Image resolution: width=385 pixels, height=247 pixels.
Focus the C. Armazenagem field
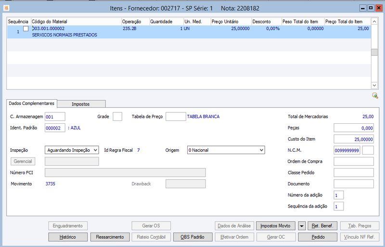tap(55, 117)
